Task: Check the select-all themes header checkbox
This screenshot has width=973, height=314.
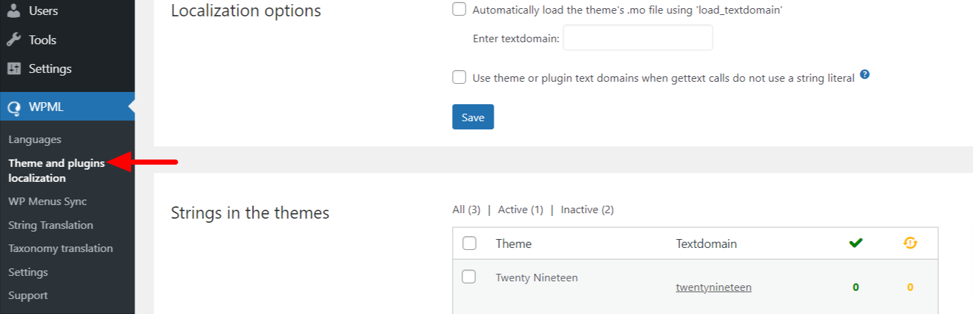Action: [469, 243]
